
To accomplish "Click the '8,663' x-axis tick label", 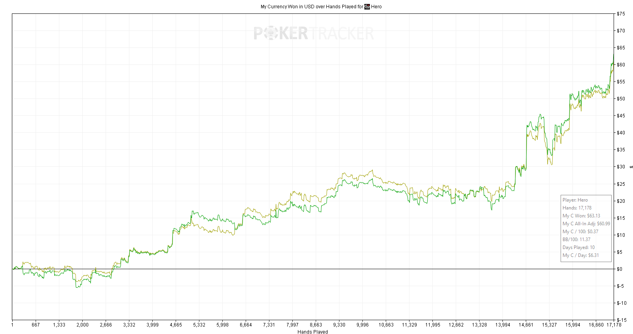I will [x=316, y=325].
